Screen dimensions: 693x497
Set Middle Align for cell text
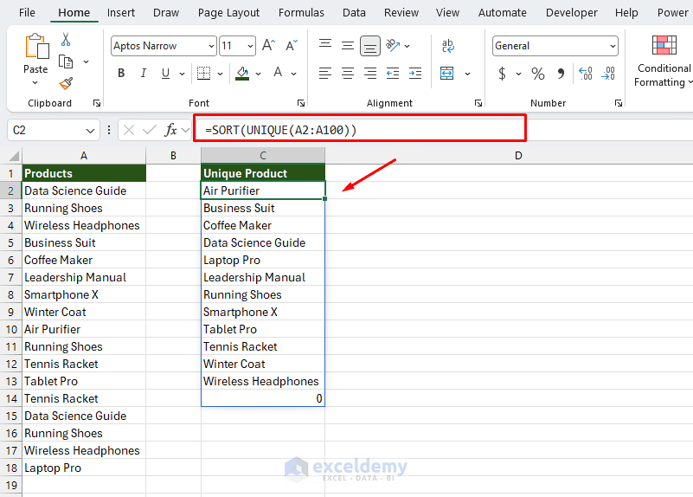(x=348, y=46)
